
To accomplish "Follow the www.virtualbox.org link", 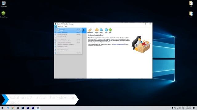I will click(x=119, y=44).
